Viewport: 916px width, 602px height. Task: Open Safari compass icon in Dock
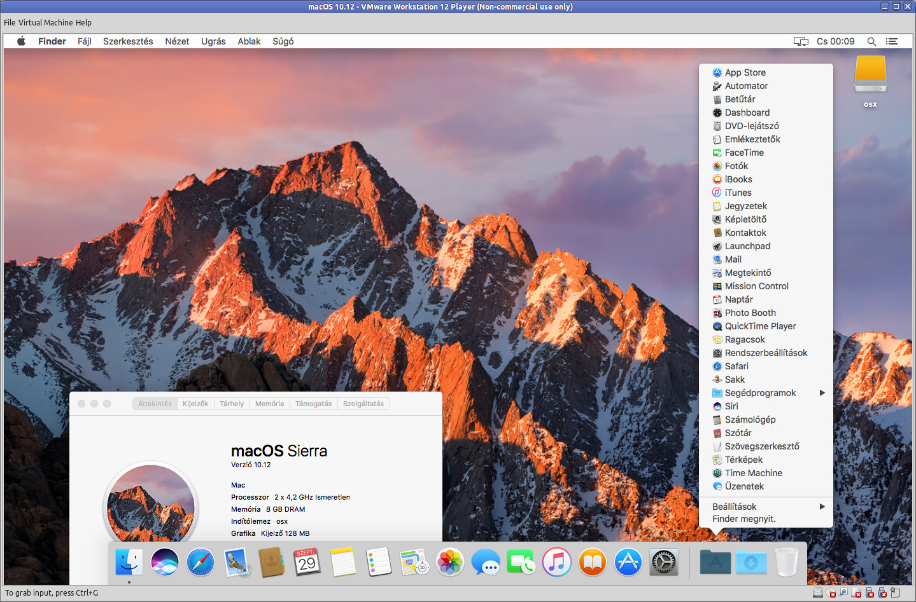(x=201, y=562)
